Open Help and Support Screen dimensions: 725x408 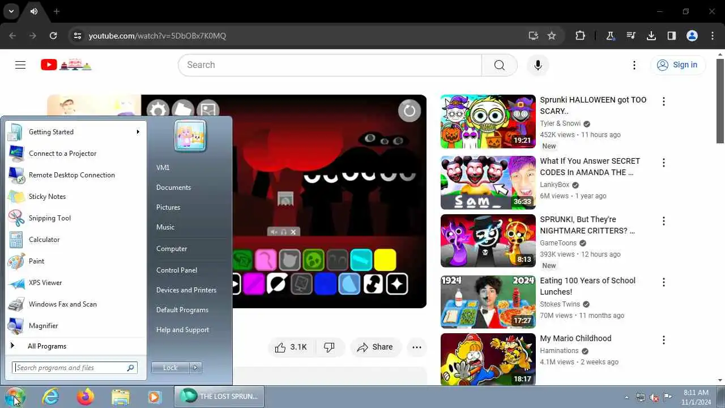(182, 330)
